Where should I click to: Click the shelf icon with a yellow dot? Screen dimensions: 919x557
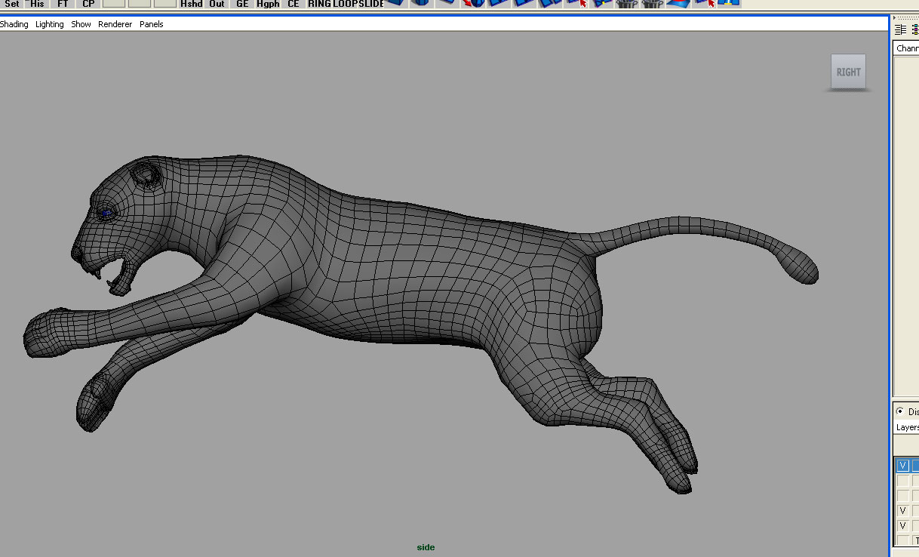coord(601,3)
